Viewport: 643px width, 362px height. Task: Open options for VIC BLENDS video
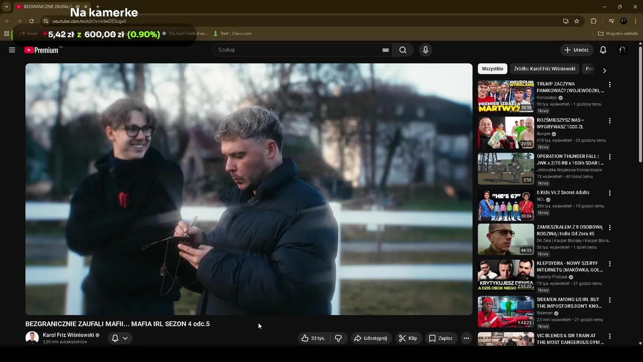click(610, 336)
